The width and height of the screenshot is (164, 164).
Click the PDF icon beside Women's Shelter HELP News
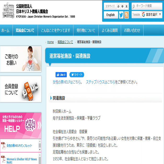pos(3,159)
